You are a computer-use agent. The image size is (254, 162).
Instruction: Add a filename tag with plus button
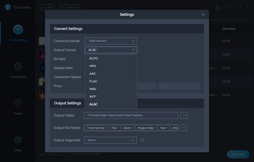point(184,128)
